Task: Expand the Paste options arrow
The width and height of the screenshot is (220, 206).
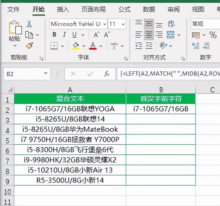Action: (x=15, y=46)
